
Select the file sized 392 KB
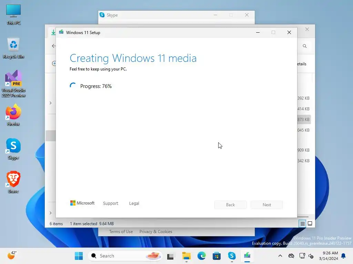tap(303, 98)
